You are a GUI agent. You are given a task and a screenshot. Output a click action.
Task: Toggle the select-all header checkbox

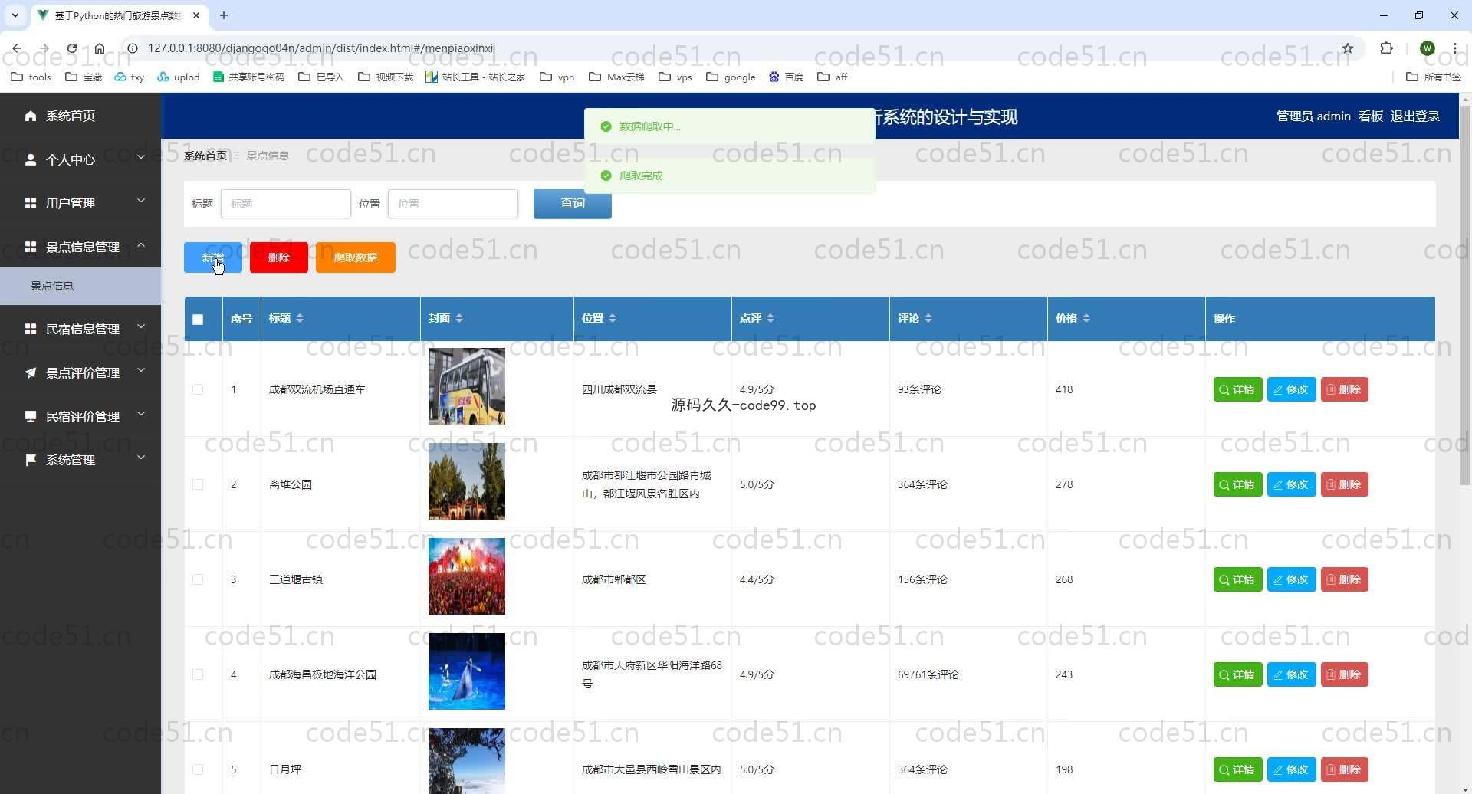coord(198,320)
